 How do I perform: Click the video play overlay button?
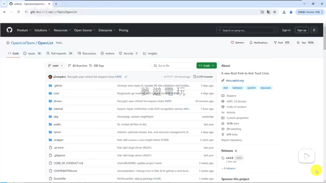(307, 156)
